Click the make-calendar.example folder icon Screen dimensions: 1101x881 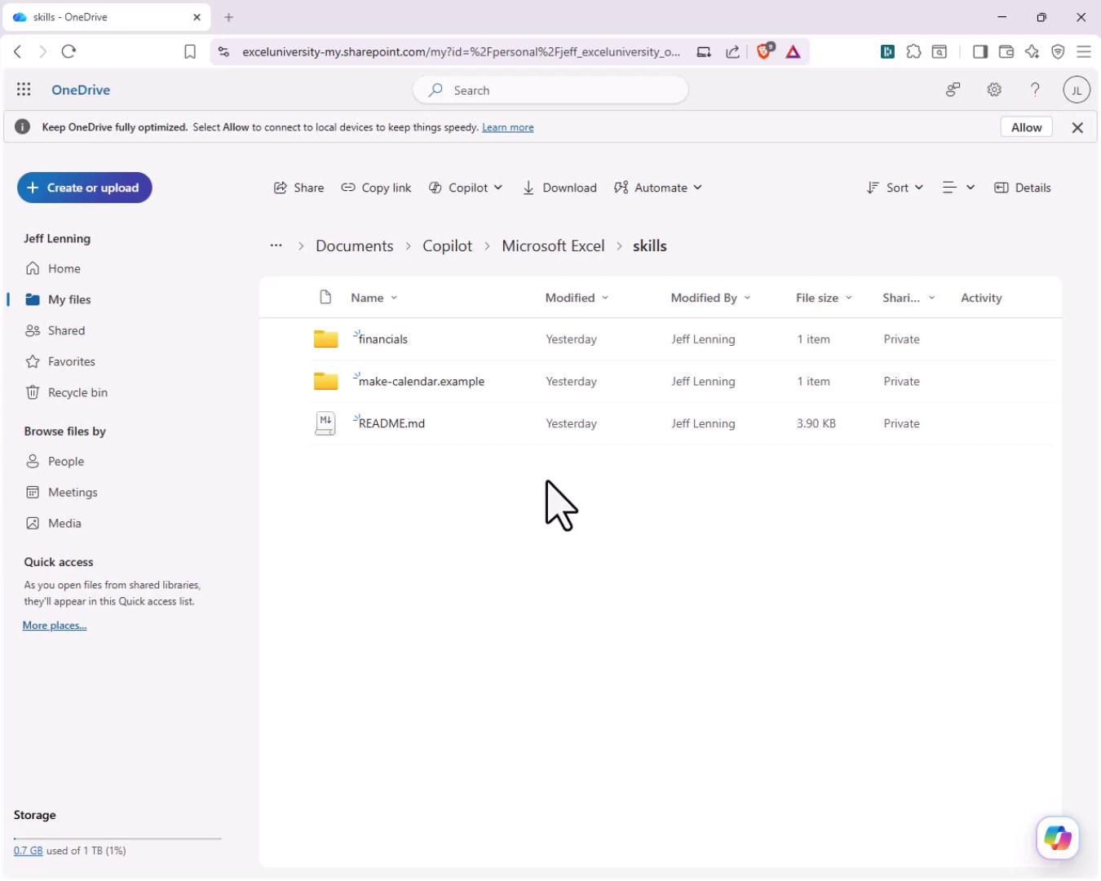pos(325,381)
